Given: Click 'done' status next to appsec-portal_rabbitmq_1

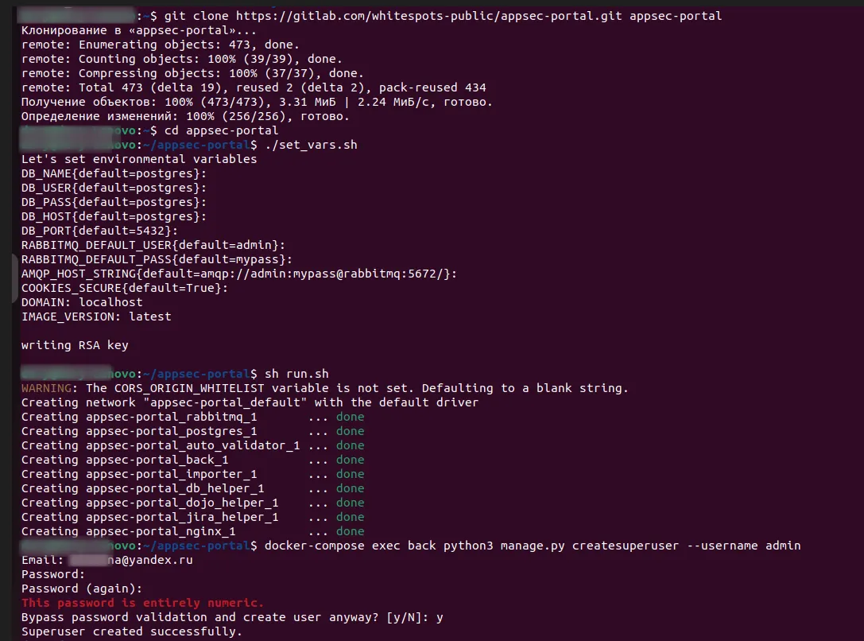Looking at the screenshot, I should 350,417.
